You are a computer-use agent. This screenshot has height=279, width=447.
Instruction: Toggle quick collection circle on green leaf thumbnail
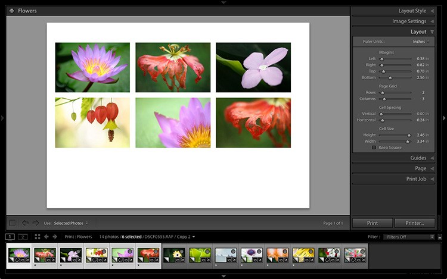(x=207, y=252)
